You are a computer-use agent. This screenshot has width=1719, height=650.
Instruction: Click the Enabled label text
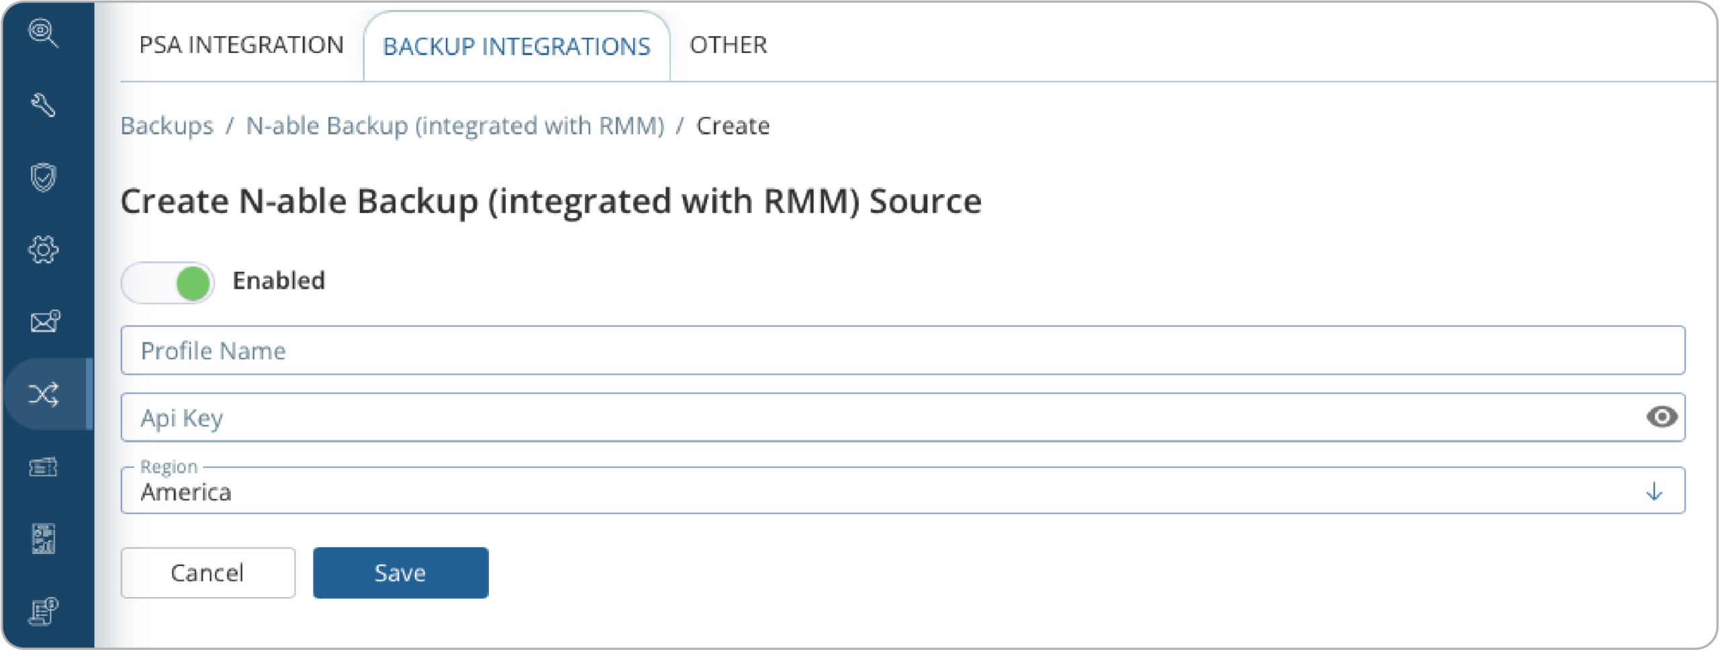(279, 281)
